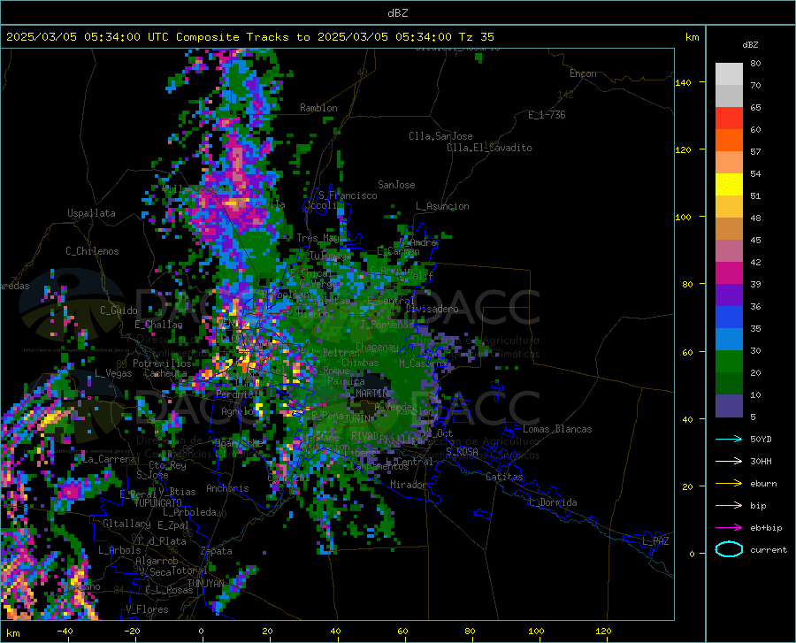Screen dimensions: 796x643
Task: Pick the bright yellow 51–54 dBZ swatch
Action: click(729, 185)
